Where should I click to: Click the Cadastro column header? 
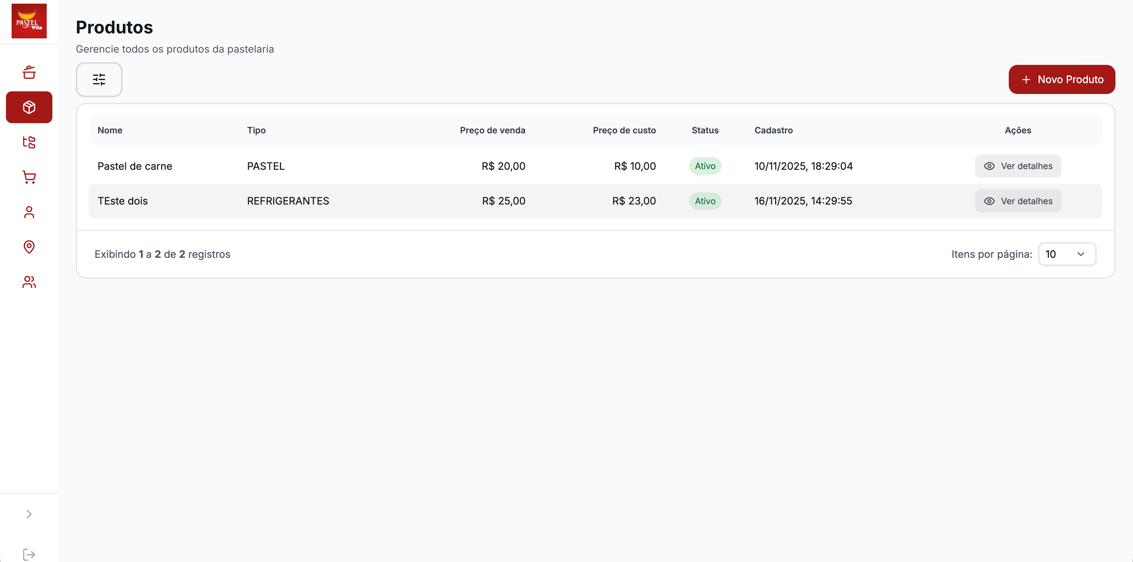coord(773,130)
